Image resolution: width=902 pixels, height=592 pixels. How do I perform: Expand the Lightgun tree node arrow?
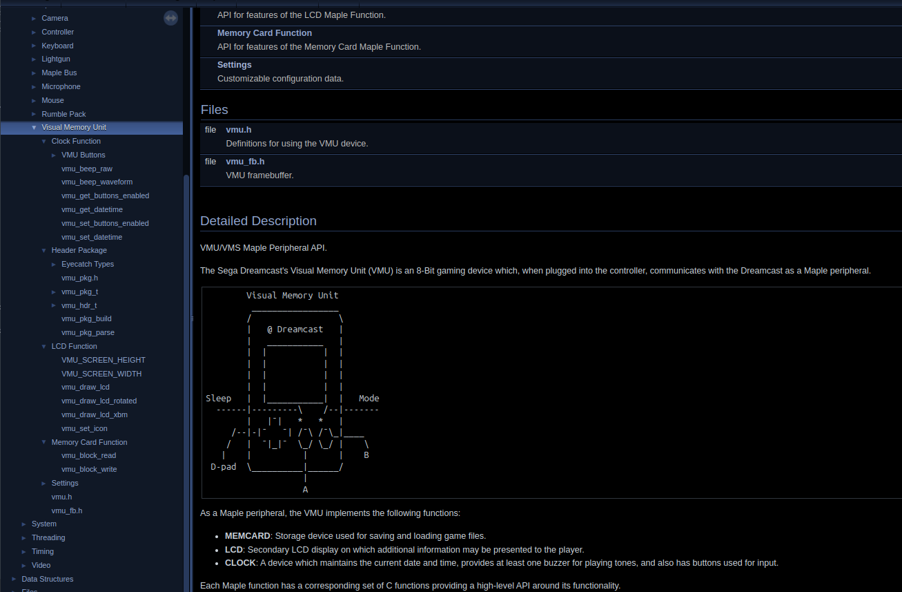34,59
